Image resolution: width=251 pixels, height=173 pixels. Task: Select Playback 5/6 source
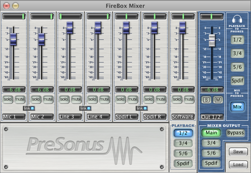tap(183, 153)
